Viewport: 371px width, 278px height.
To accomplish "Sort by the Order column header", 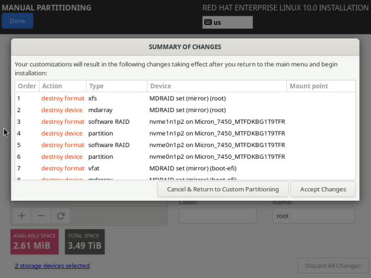I will click(x=27, y=86).
